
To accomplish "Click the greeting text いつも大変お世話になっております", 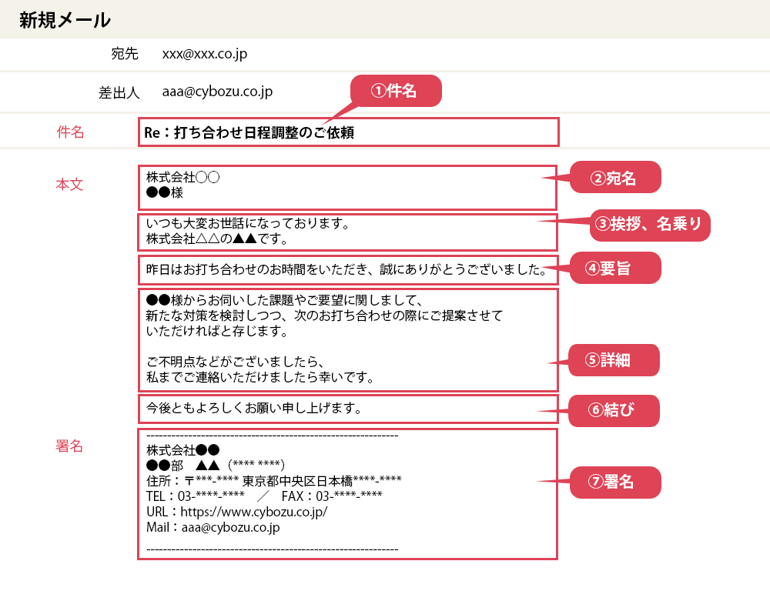I will click(249, 224).
